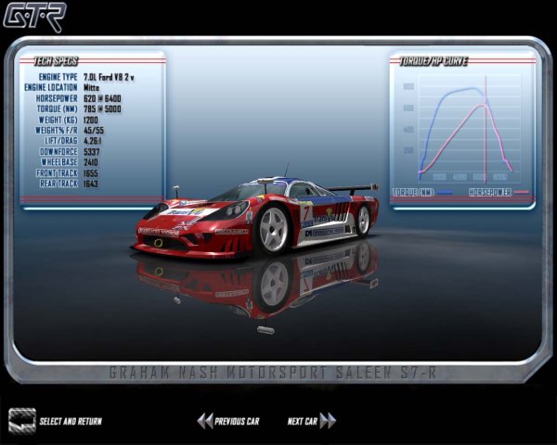Screen dimensions: 557x445
Task: Click the Next Car label
Action: tap(302, 422)
